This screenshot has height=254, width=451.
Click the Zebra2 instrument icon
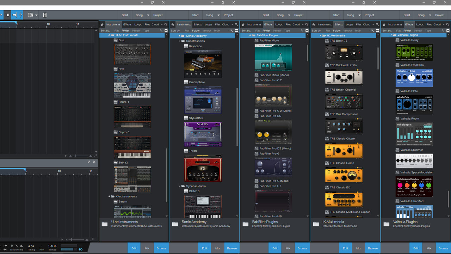pos(116,163)
